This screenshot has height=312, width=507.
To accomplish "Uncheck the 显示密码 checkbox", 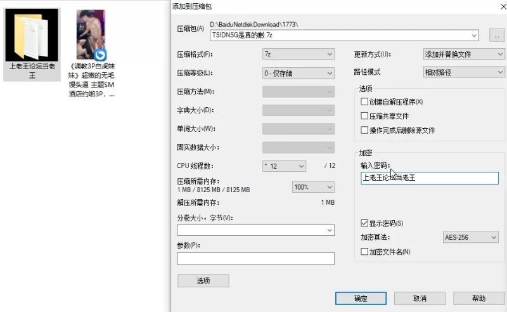I will point(364,223).
